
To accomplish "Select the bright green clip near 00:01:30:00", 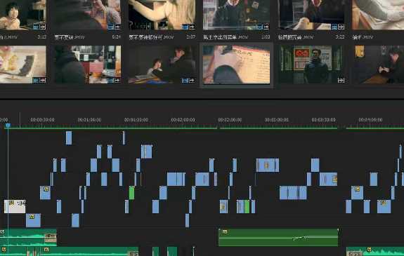I will click(131, 193).
